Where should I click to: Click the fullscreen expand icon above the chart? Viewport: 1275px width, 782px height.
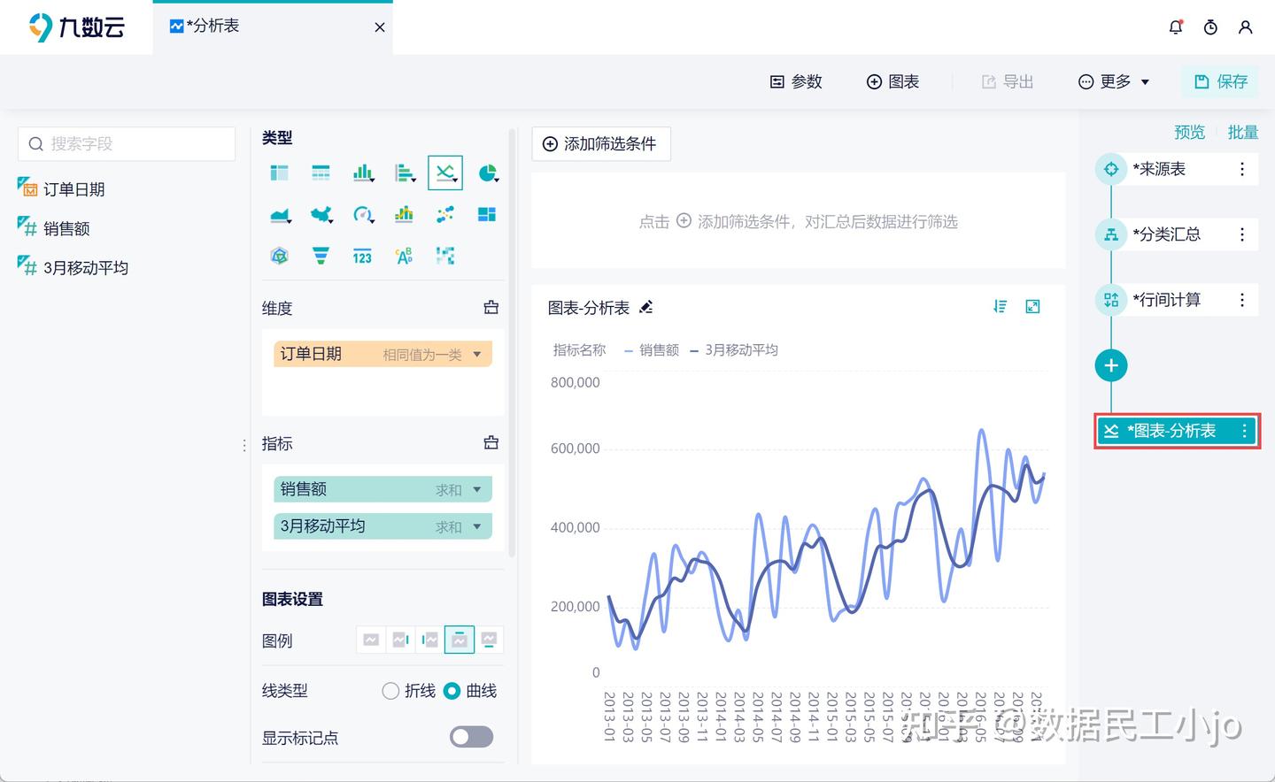coord(1032,306)
